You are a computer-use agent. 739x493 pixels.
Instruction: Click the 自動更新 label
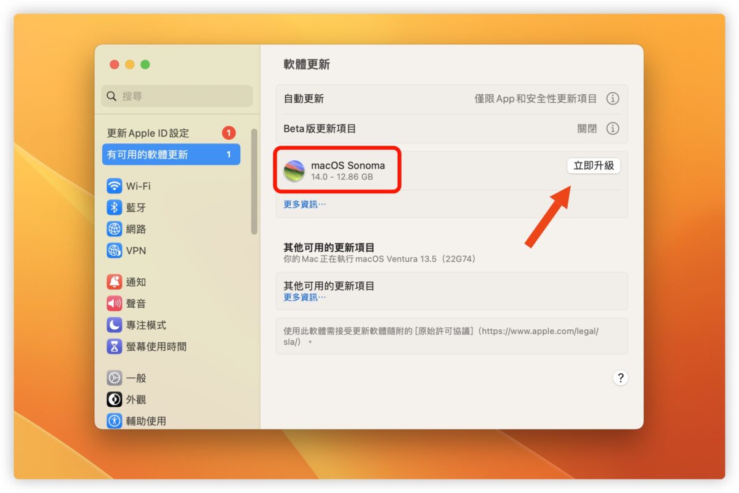304,98
